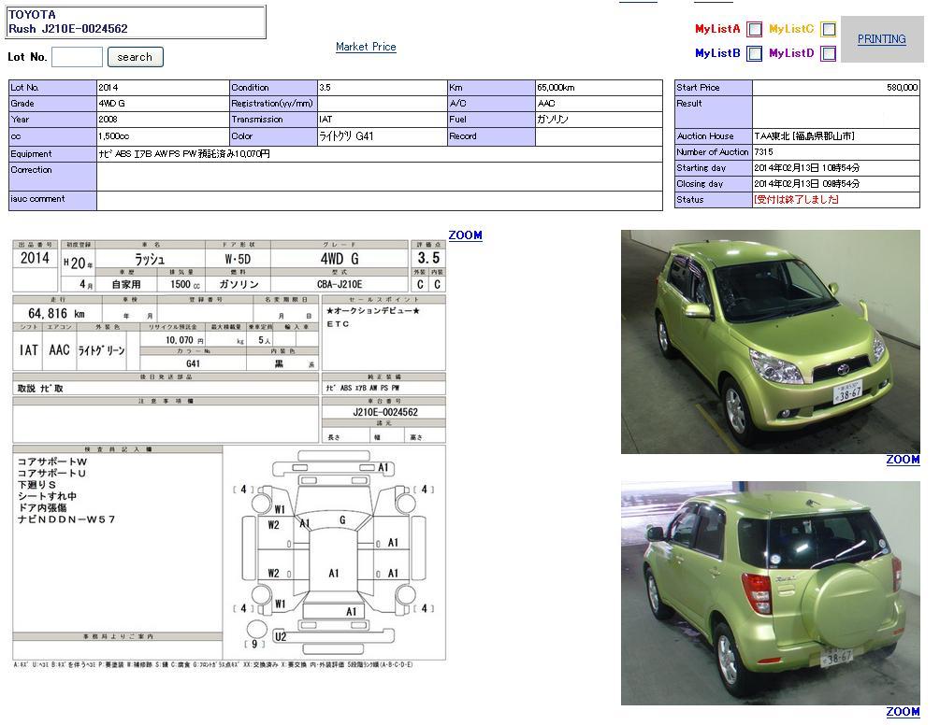This screenshot has width=940, height=725.
Task: Click the TOYOTA Rush title box
Action: click(x=136, y=21)
